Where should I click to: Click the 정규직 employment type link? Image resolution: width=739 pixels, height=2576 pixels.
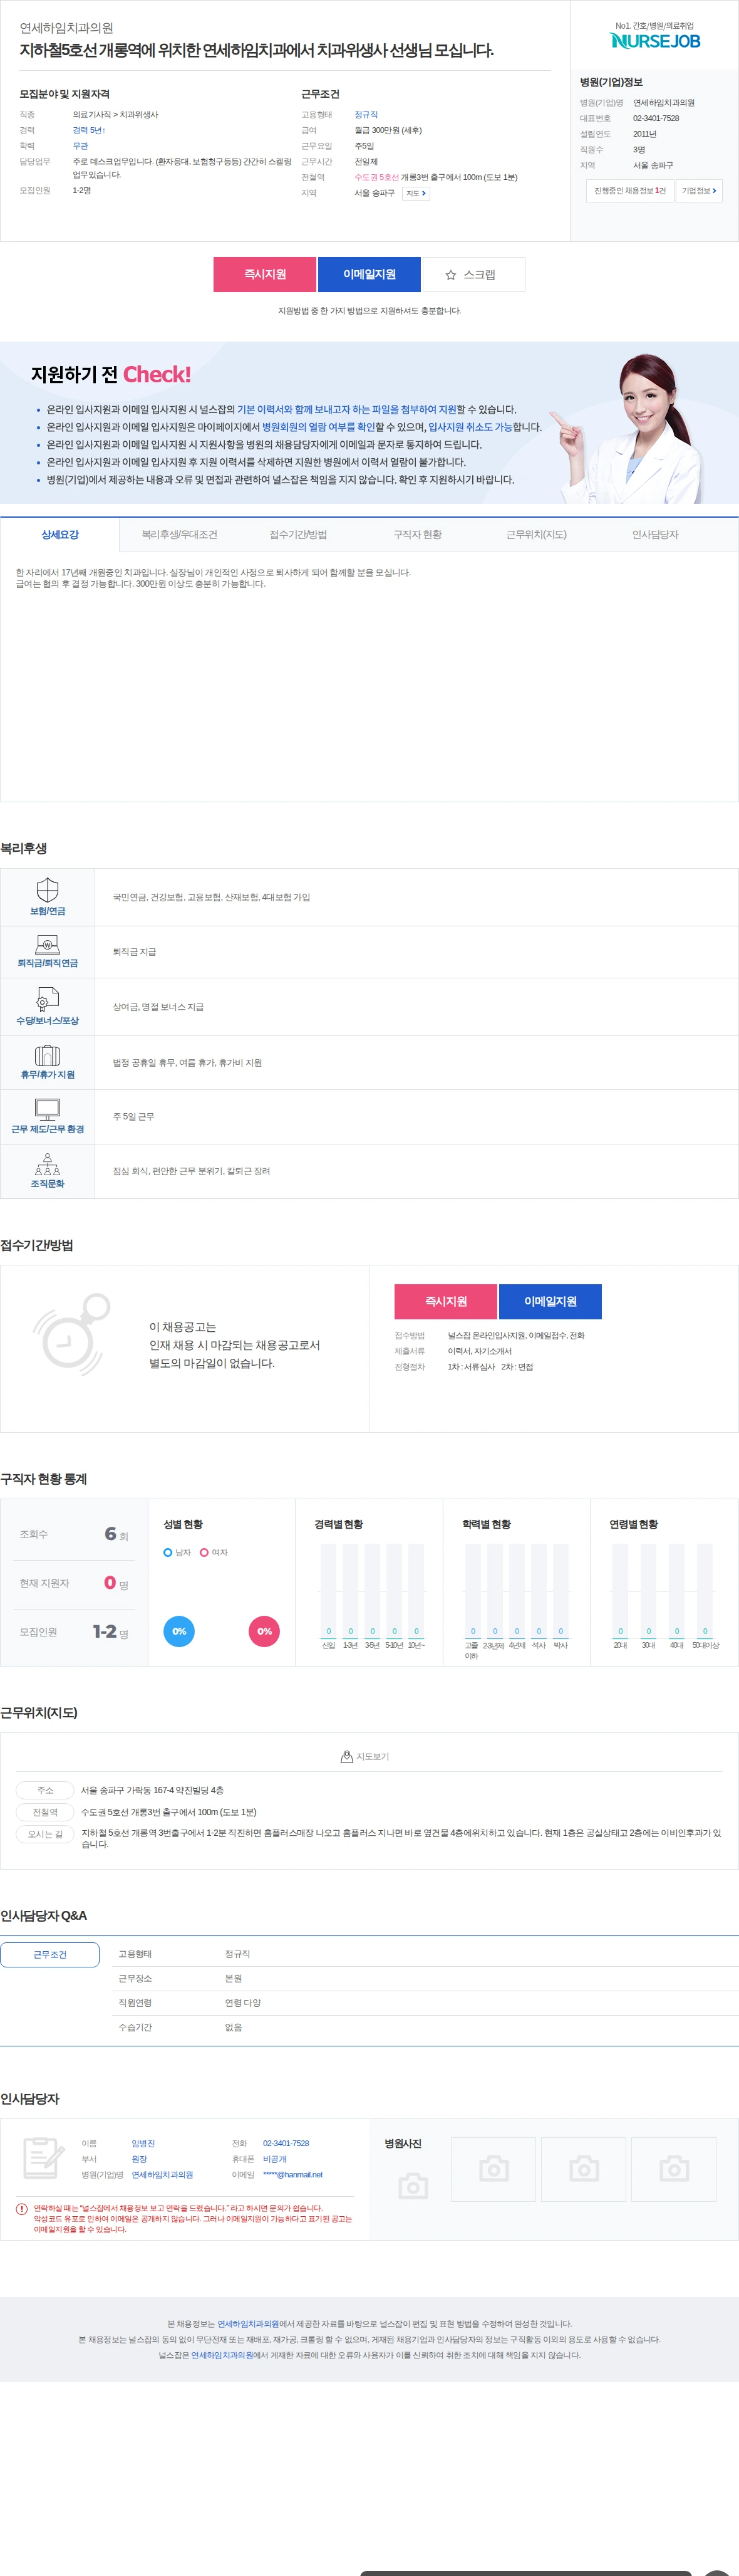pos(366,114)
